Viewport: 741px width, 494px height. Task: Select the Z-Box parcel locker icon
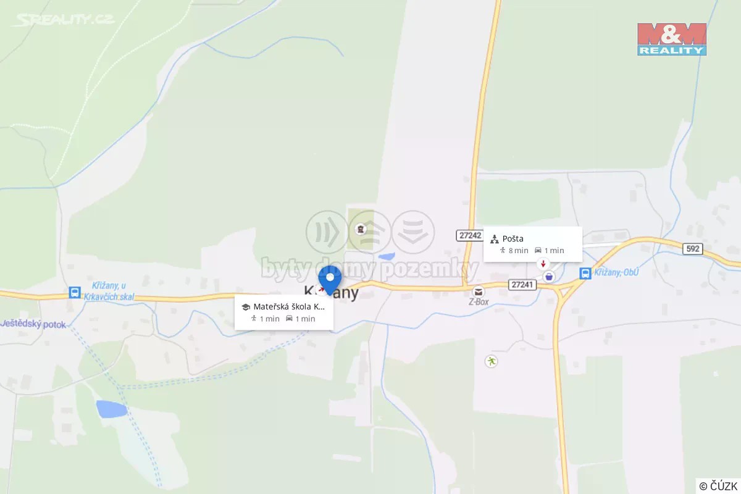(x=478, y=291)
